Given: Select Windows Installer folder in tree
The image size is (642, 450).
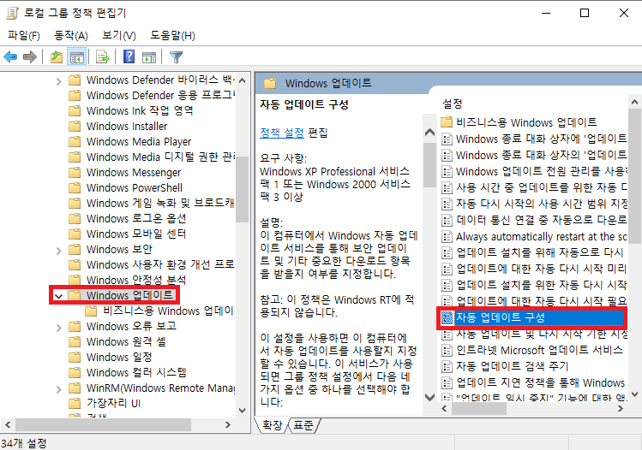Looking at the screenshot, I should pos(127,127).
